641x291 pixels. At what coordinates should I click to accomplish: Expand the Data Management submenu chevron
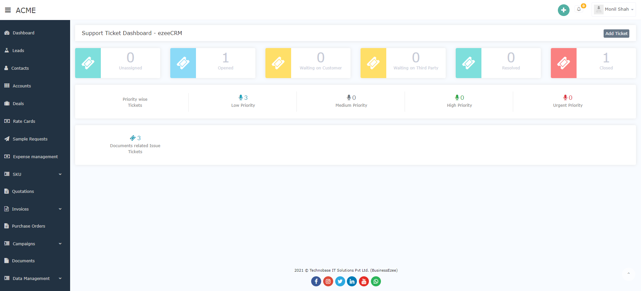(60, 278)
